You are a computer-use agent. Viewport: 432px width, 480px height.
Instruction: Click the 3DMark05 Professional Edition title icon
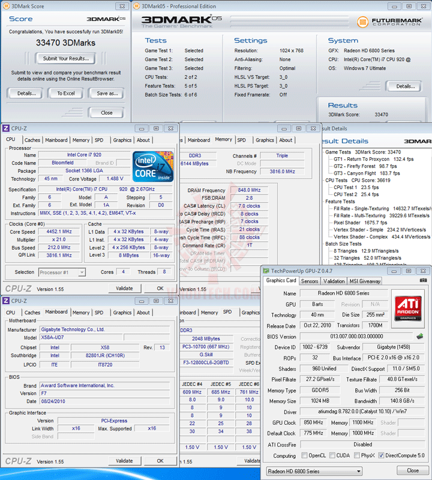[137, 6]
